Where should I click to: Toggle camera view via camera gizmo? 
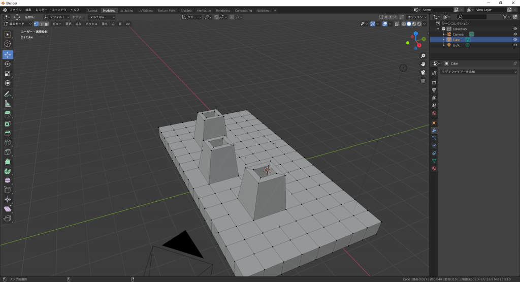pyautogui.click(x=423, y=72)
